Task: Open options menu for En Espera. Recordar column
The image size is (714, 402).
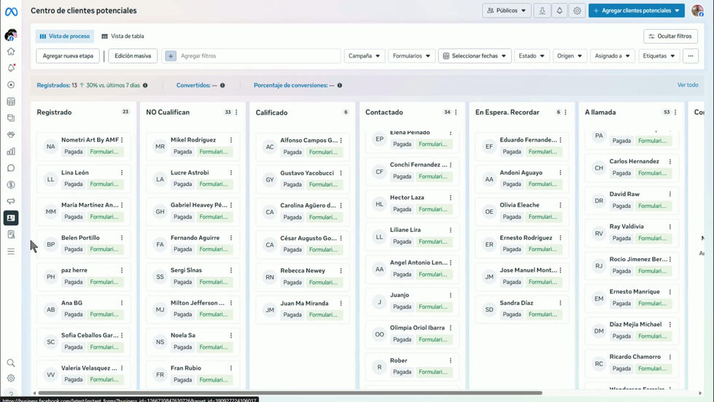Action: pos(565,112)
